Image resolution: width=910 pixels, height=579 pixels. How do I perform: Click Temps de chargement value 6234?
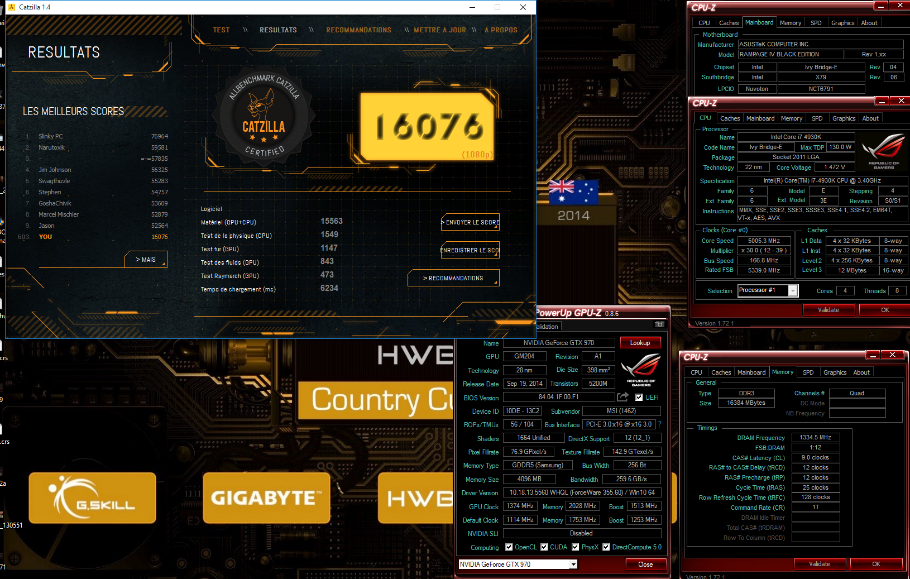tap(329, 288)
